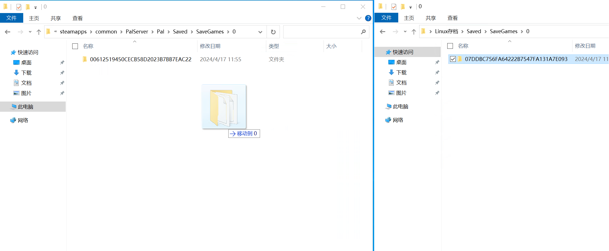Viewport: 609px width, 251px height.
Task: Click Back arrow in left Explorer window
Action: coord(8,32)
